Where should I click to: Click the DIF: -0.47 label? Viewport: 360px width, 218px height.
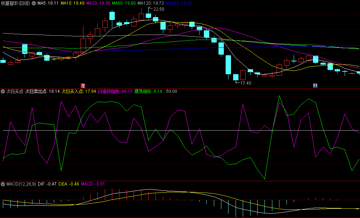(x=47, y=184)
